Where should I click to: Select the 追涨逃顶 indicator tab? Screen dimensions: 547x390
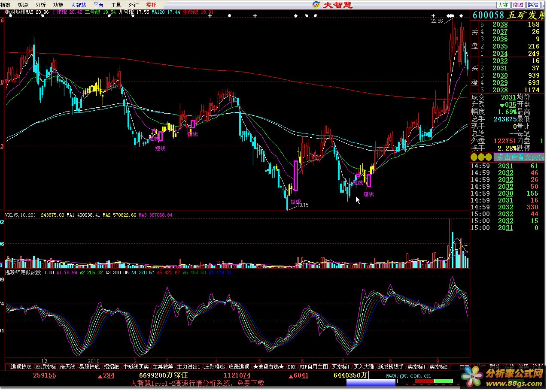tap(239, 367)
